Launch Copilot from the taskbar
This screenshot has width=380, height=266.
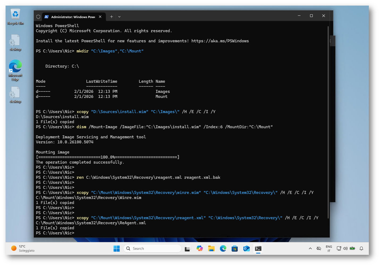(x=200, y=248)
